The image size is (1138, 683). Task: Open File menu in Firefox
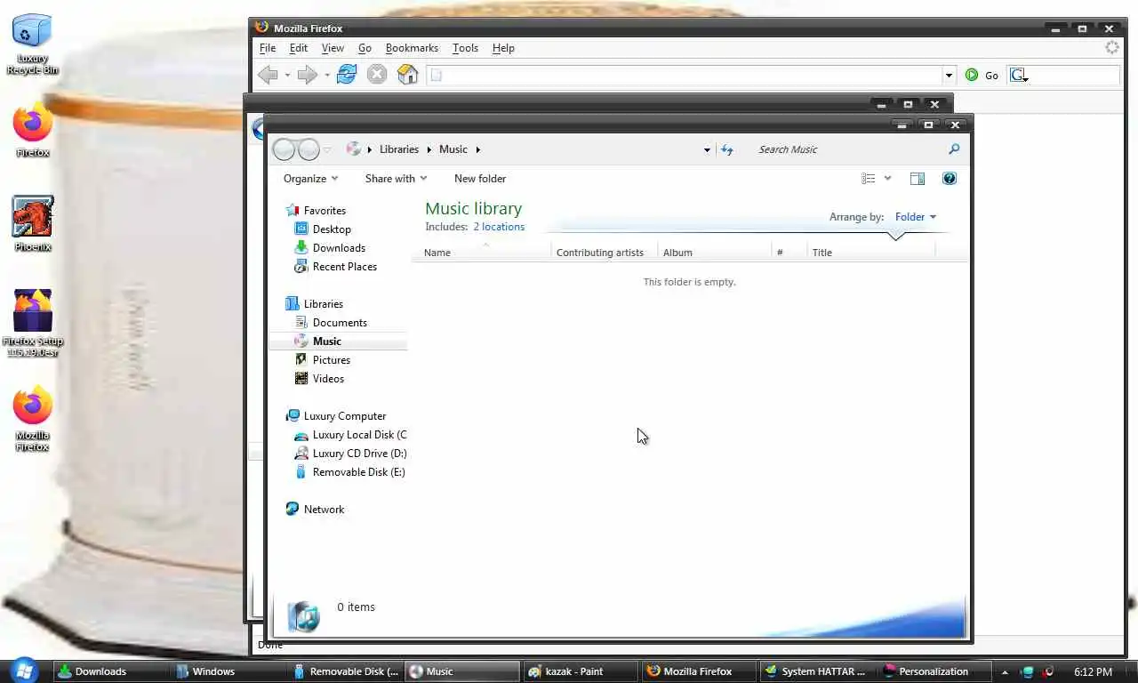(267, 48)
